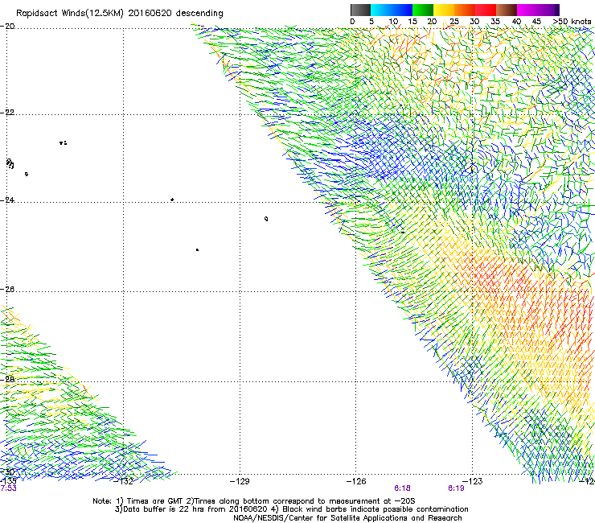Click the '-20' latitude axis label
Screen dimensions: 595x523
pos(8,27)
